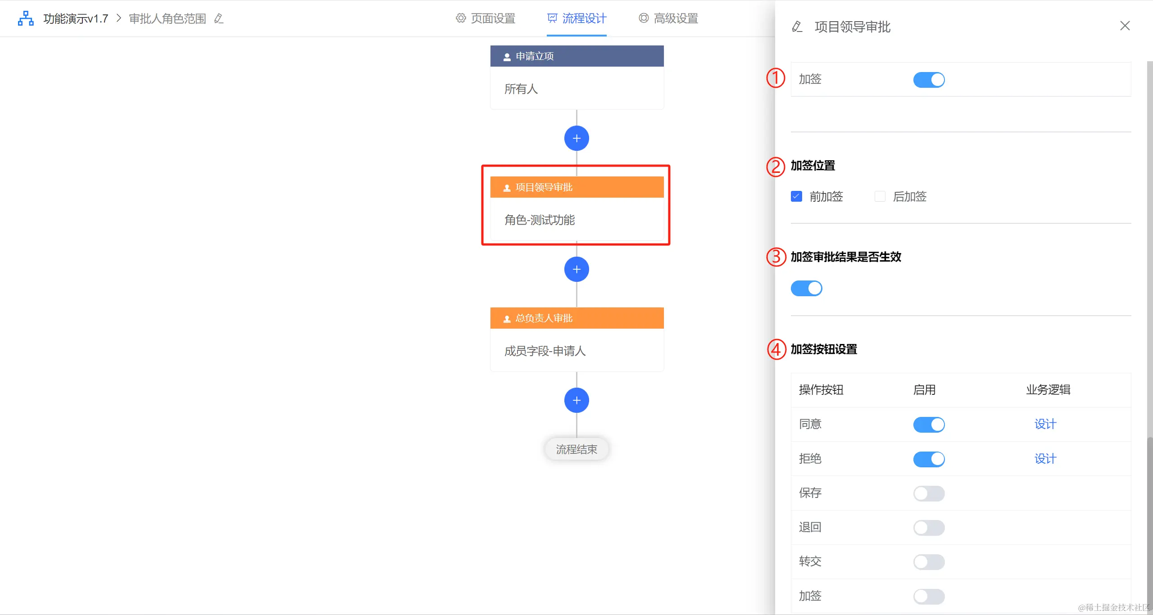Open the 高级设置 tab
Image resolution: width=1153 pixels, height=615 pixels.
[x=676, y=18]
